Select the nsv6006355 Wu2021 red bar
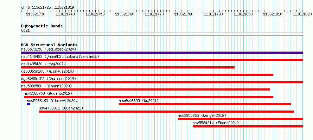Screen dimensions: 313x140 pos(205,104)
